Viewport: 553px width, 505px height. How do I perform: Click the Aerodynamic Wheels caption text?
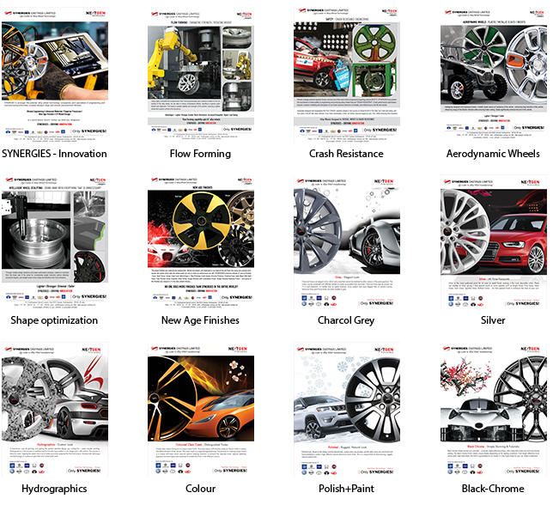coord(493,154)
